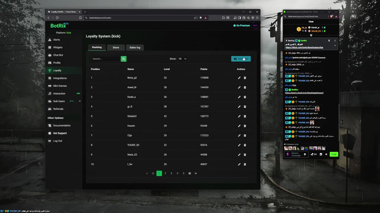Open the BotRix leaderboard link in chat
380x213 pixels.
[x=304, y=93]
